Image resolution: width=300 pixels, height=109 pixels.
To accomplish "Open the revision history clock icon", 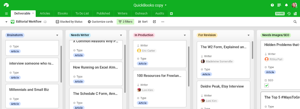I will tap(289, 13).
